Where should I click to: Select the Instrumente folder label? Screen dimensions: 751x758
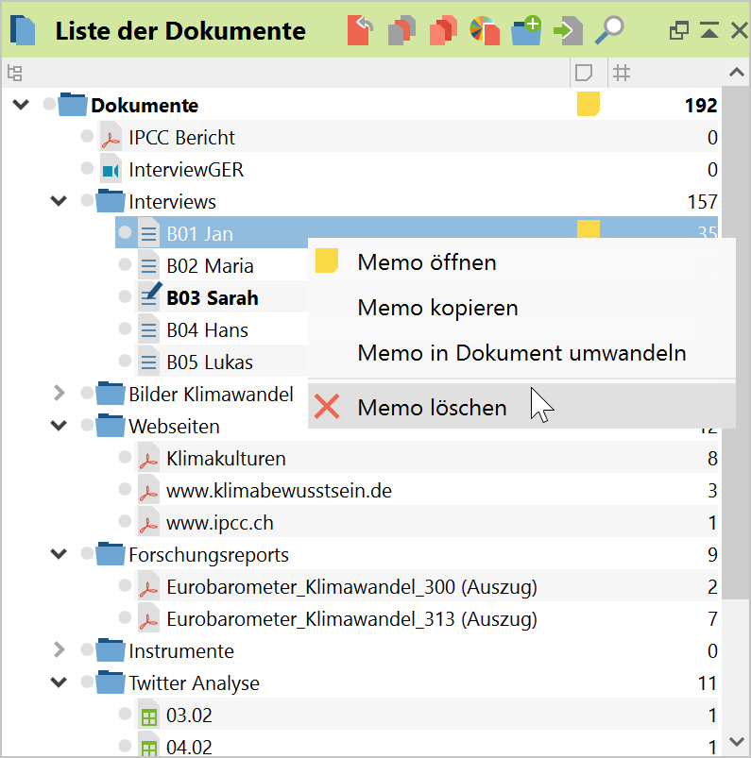pyautogui.click(x=181, y=651)
